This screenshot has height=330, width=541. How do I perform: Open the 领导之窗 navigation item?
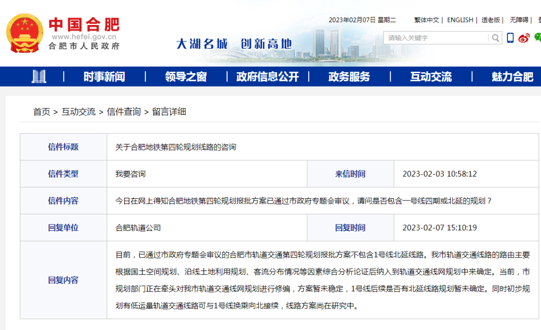pos(185,76)
